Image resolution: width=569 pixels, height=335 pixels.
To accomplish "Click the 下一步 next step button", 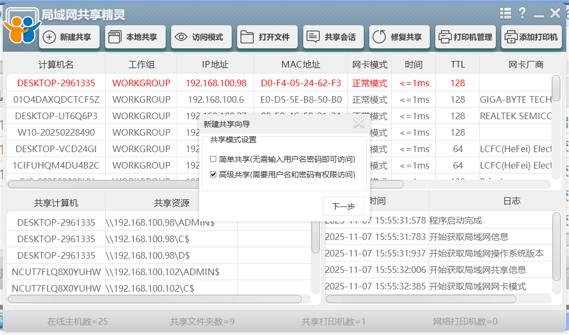I will point(343,206).
